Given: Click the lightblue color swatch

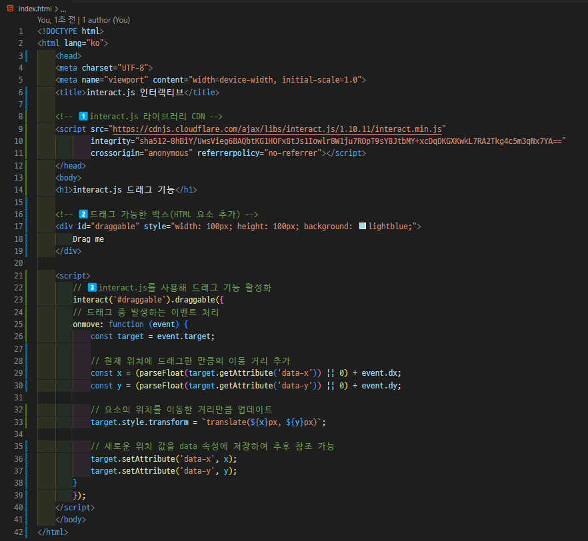Looking at the screenshot, I should point(362,226).
